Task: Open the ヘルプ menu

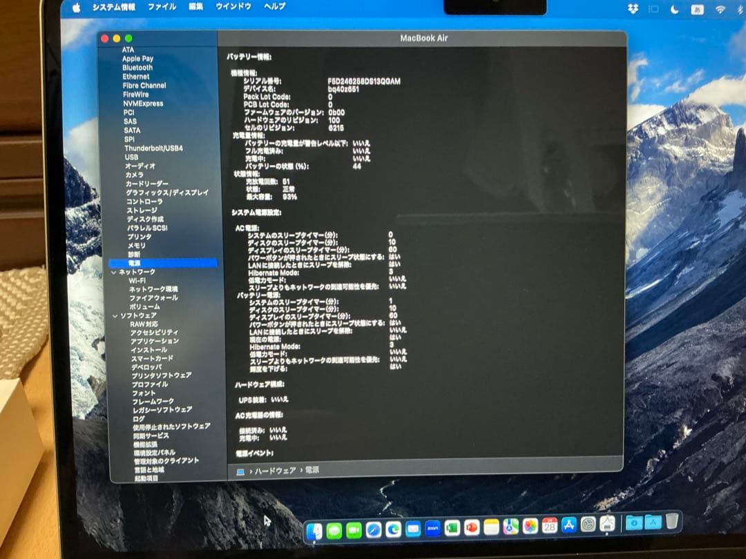Action: click(274, 6)
